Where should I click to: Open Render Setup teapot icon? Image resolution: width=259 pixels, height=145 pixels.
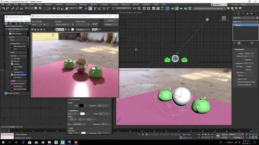[172, 8]
